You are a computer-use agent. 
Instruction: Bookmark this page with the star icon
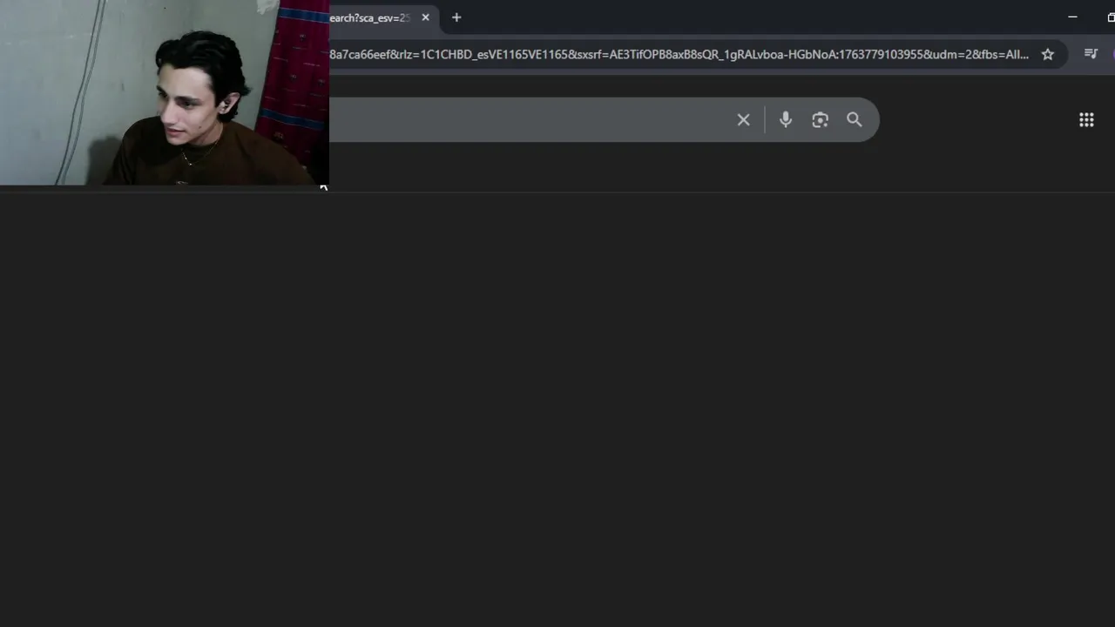tap(1048, 54)
